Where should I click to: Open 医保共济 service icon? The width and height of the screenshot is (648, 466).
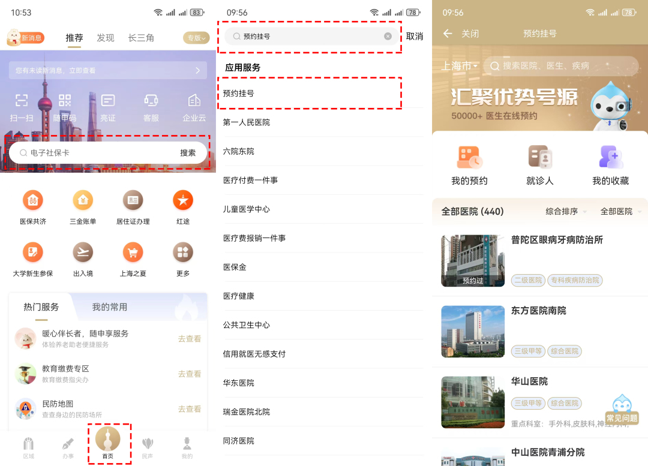pyautogui.click(x=33, y=200)
